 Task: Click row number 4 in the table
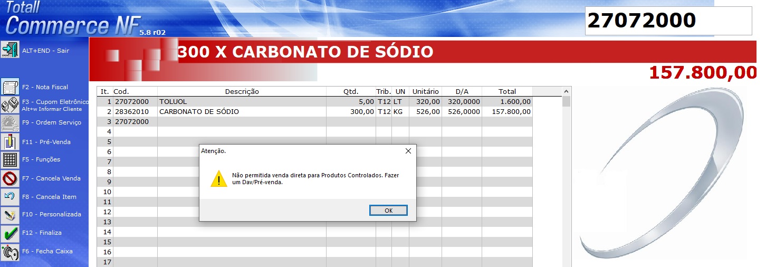[109, 131]
